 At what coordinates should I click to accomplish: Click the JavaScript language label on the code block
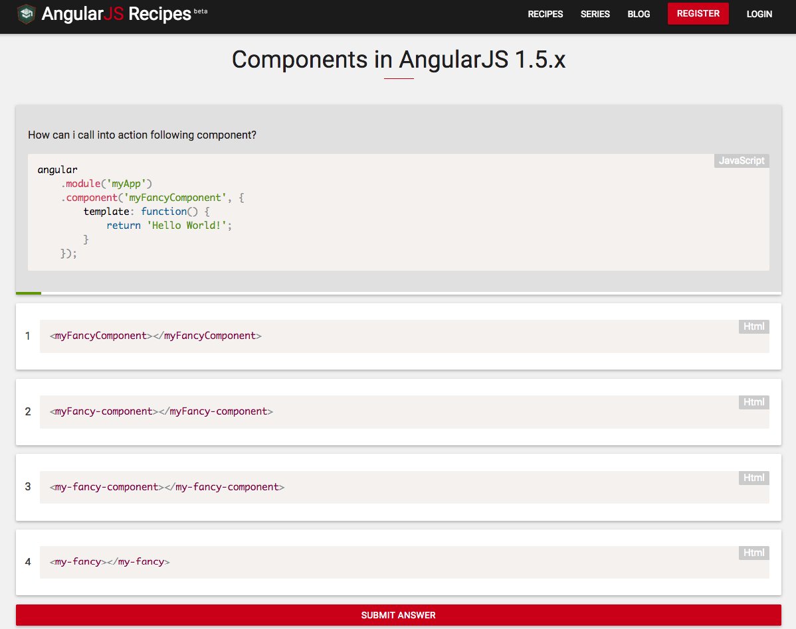741,161
